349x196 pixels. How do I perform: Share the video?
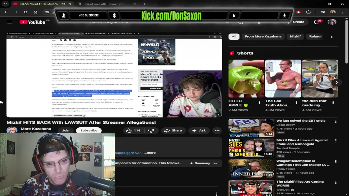coord(173,130)
